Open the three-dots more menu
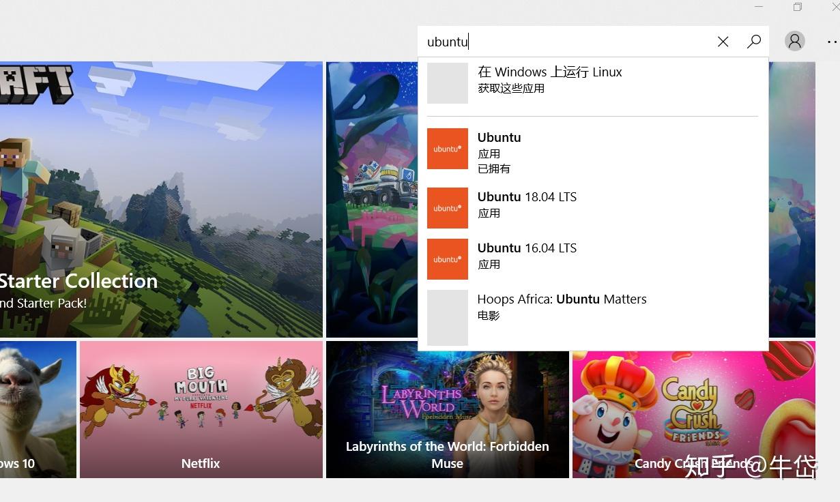Image resolution: width=840 pixels, height=502 pixels. [832, 42]
